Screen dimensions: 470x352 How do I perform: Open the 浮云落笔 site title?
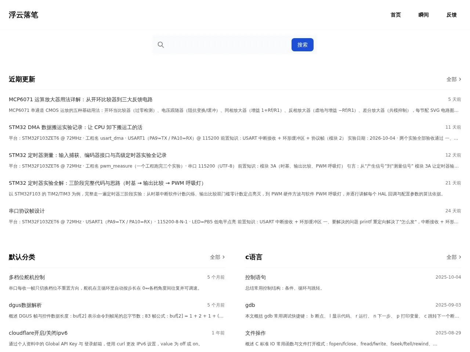[x=23, y=15]
